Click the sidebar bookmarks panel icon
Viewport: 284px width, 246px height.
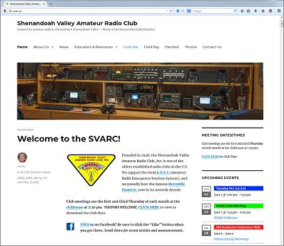pyautogui.click(x=270, y=11)
